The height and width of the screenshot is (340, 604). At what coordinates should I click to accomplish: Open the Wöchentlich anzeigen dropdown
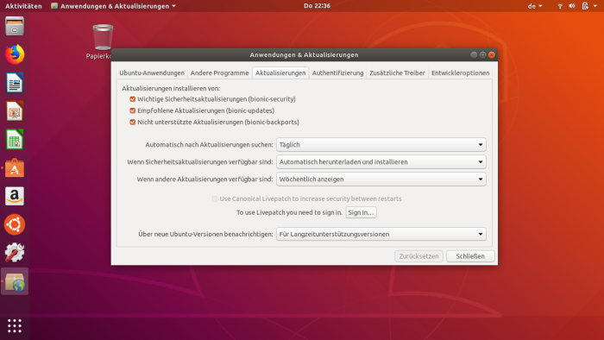point(381,179)
